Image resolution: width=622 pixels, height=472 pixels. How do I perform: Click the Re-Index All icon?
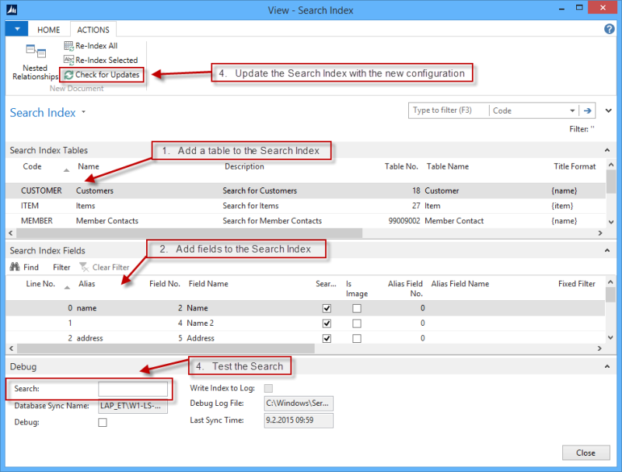click(68, 46)
